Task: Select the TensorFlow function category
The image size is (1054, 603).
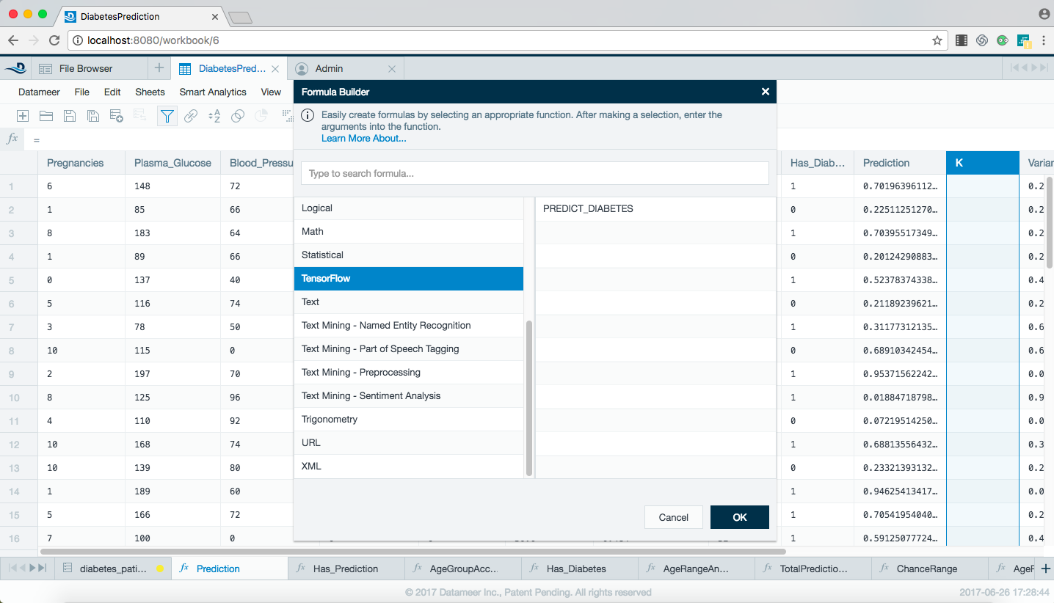Action: click(x=409, y=279)
